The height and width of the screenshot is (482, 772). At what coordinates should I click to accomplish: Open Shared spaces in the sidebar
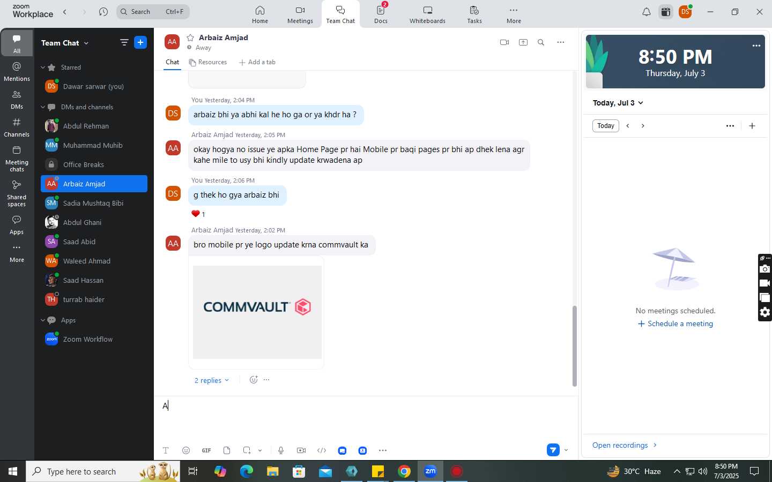click(17, 193)
